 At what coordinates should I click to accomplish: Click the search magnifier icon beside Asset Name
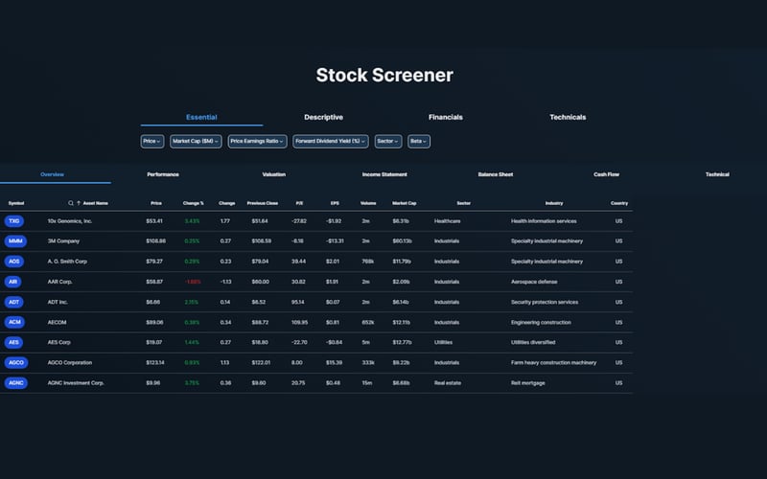pyautogui.click(x=70, y=203)
